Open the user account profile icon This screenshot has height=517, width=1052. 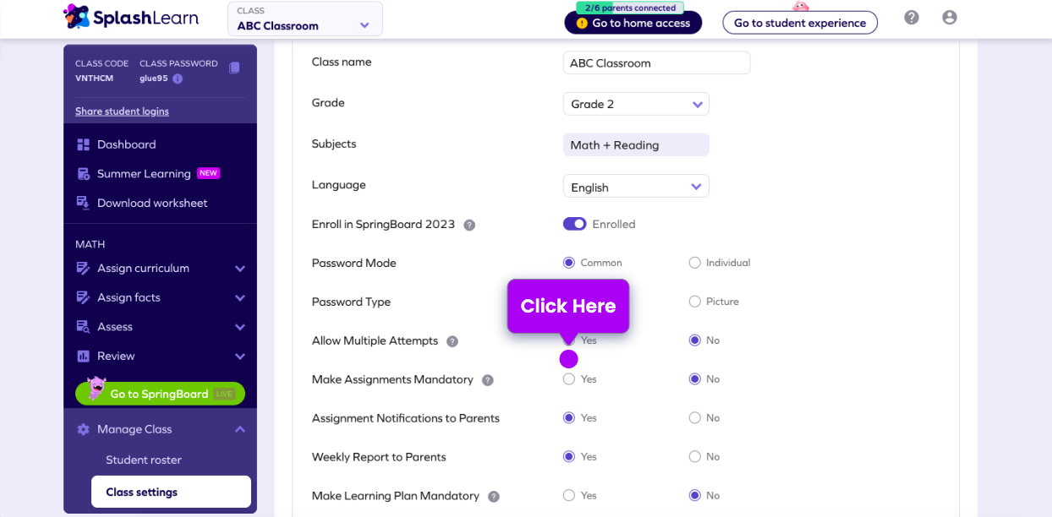(x=949, y=18)
